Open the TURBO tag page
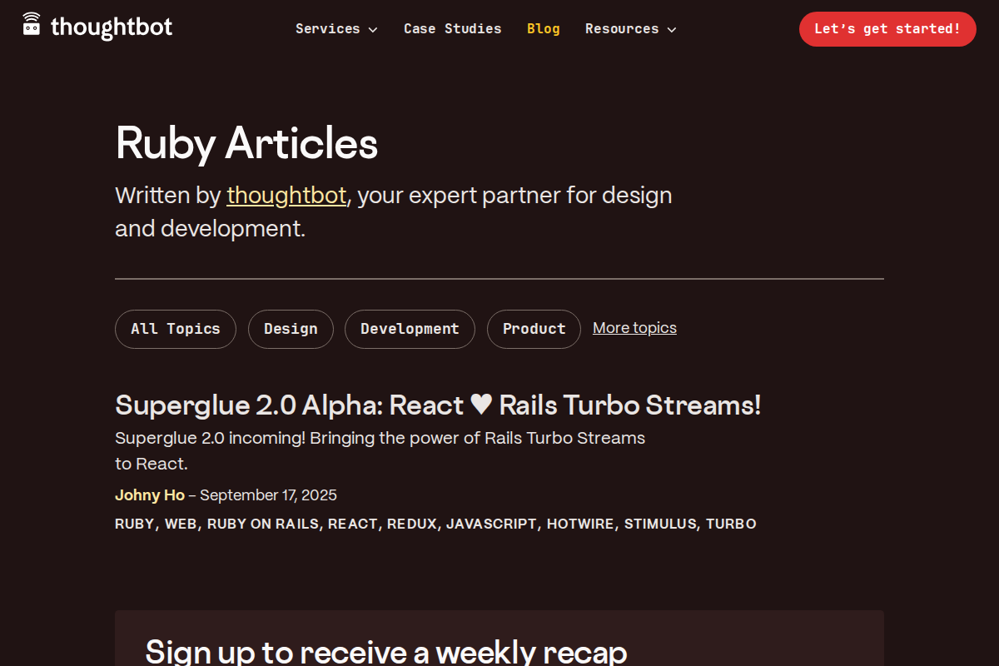This screenshot has height=666, width=999. pyautogui.click(x=732, y=524)
